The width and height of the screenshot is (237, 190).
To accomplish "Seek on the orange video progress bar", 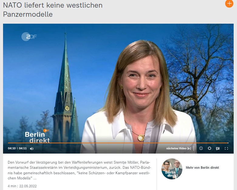I will pyautogui.click(x=118, y=143).
